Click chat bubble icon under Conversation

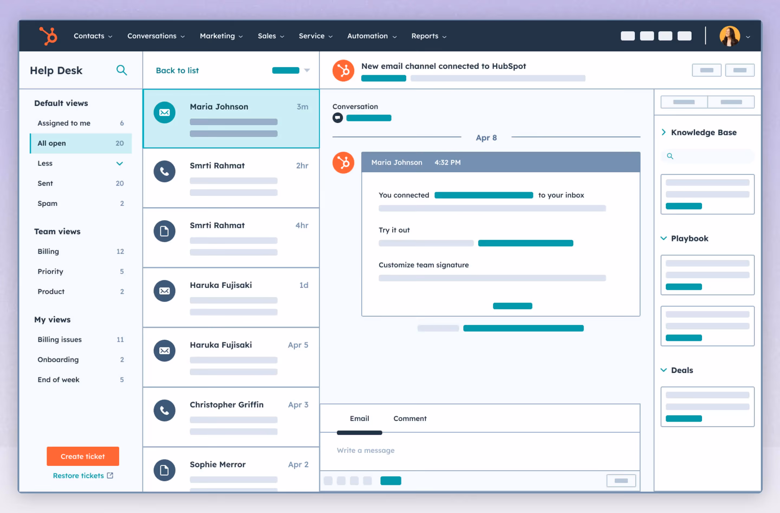(x=337, y=118)
